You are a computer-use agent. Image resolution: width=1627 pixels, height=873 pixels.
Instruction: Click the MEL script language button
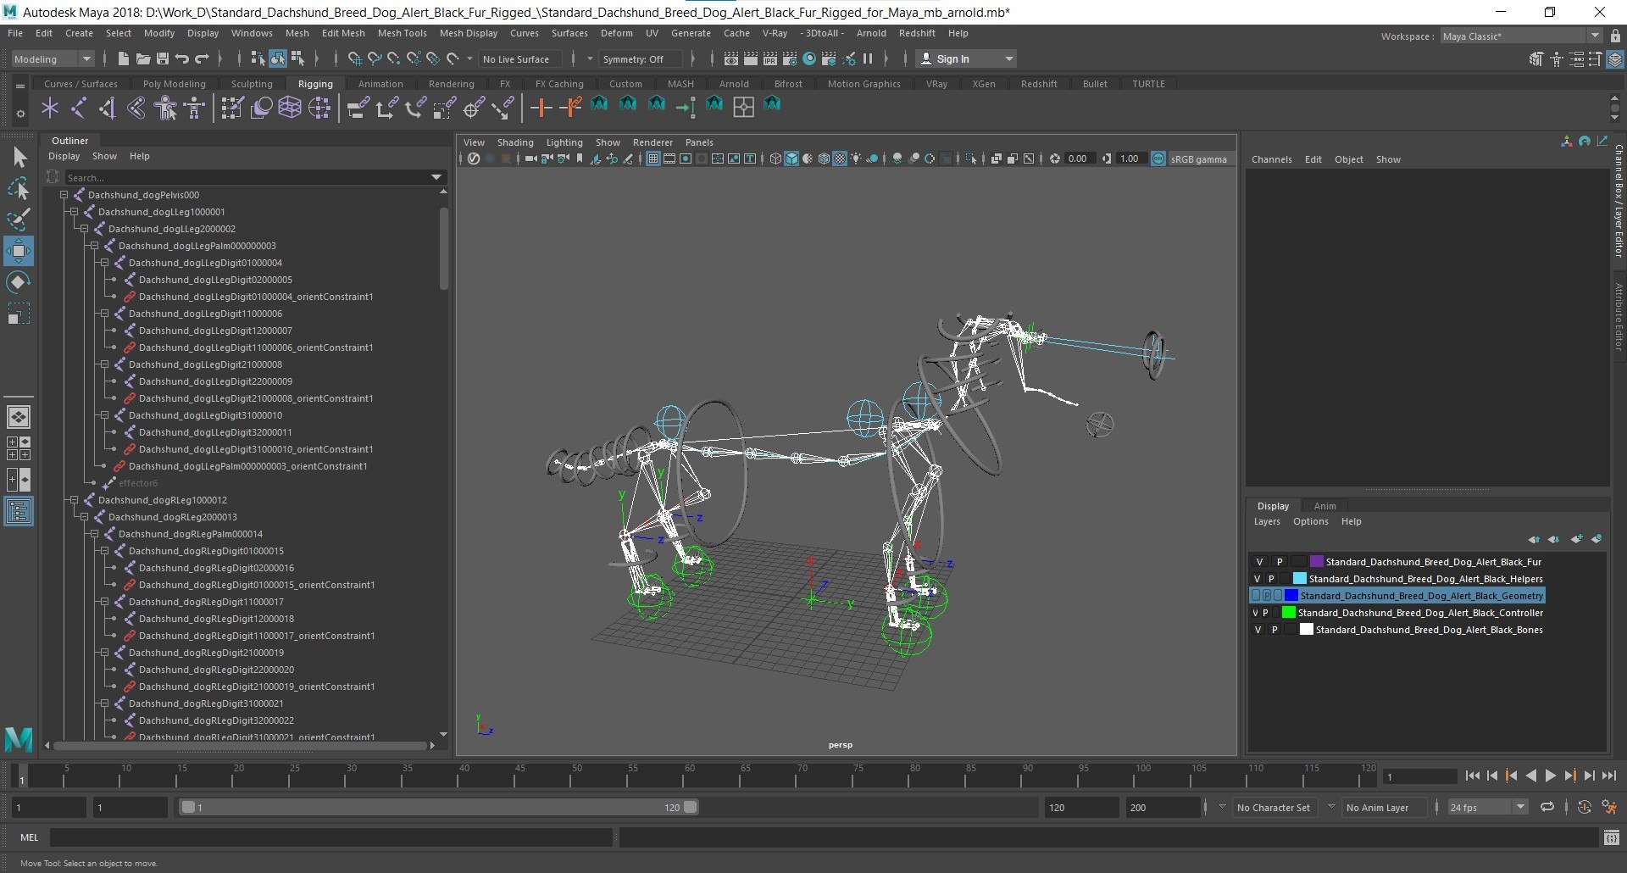(x=30, y=837)
